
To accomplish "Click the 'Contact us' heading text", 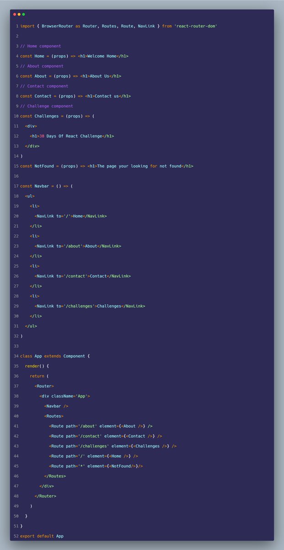I will tap(107, 96).
